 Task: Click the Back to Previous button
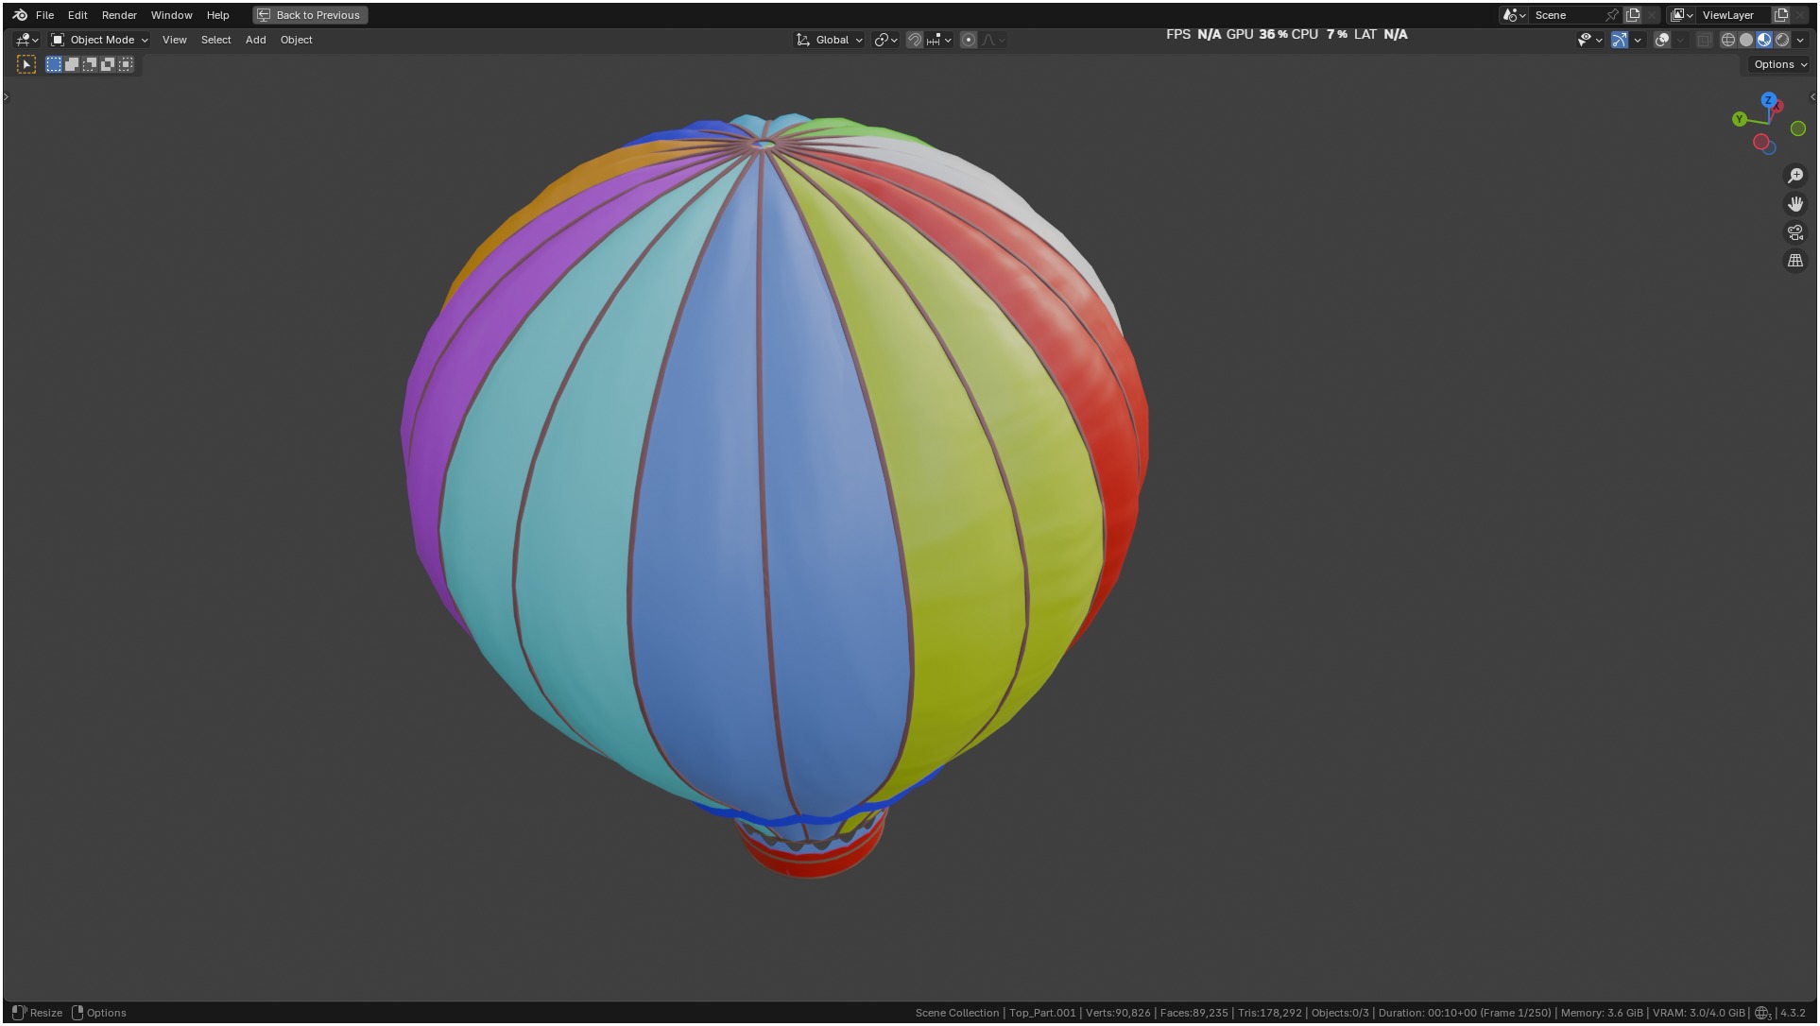310,15
